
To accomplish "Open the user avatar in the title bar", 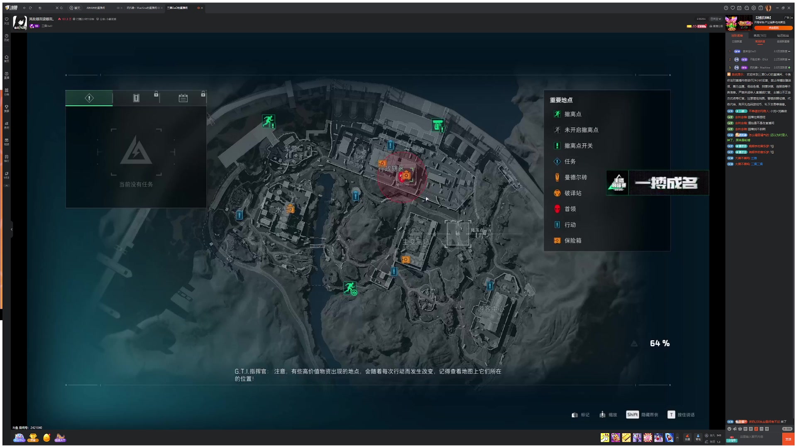I will pos(768,8).
